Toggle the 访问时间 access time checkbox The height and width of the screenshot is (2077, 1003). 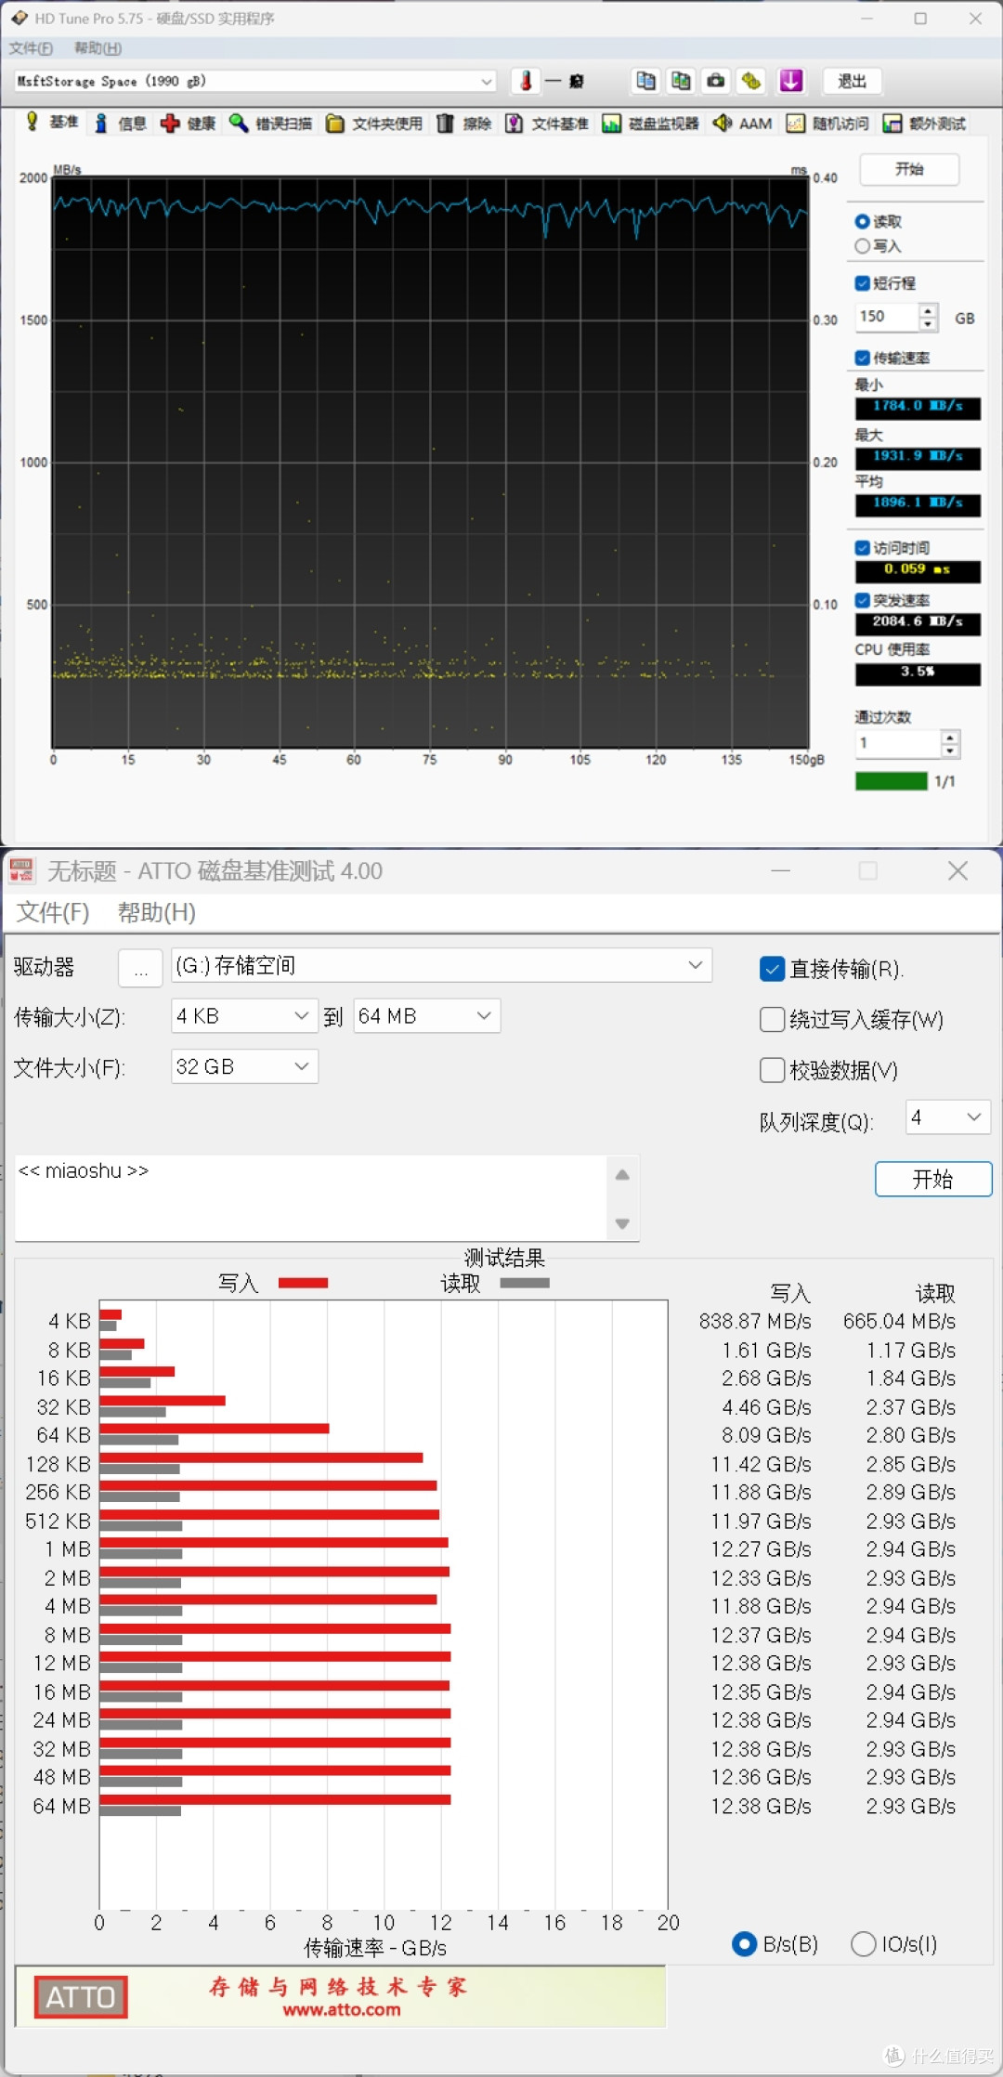coord(862,548)
